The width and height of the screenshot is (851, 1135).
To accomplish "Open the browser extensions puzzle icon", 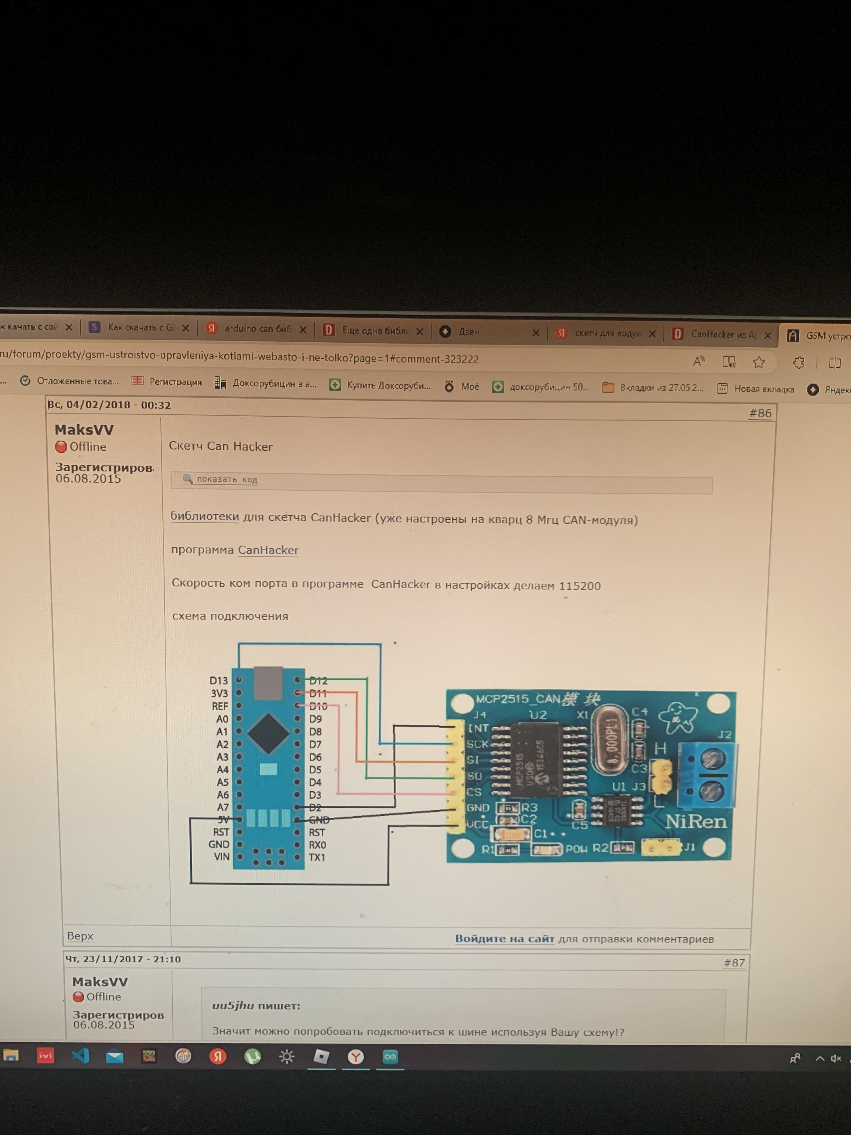I will point(799,363).
